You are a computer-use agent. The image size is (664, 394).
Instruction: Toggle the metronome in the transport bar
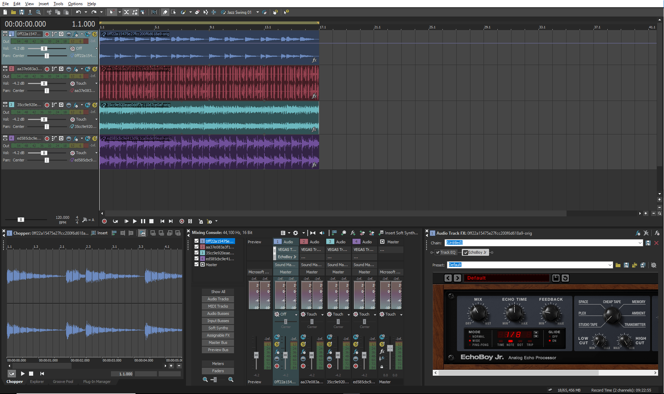pos(200,221)
